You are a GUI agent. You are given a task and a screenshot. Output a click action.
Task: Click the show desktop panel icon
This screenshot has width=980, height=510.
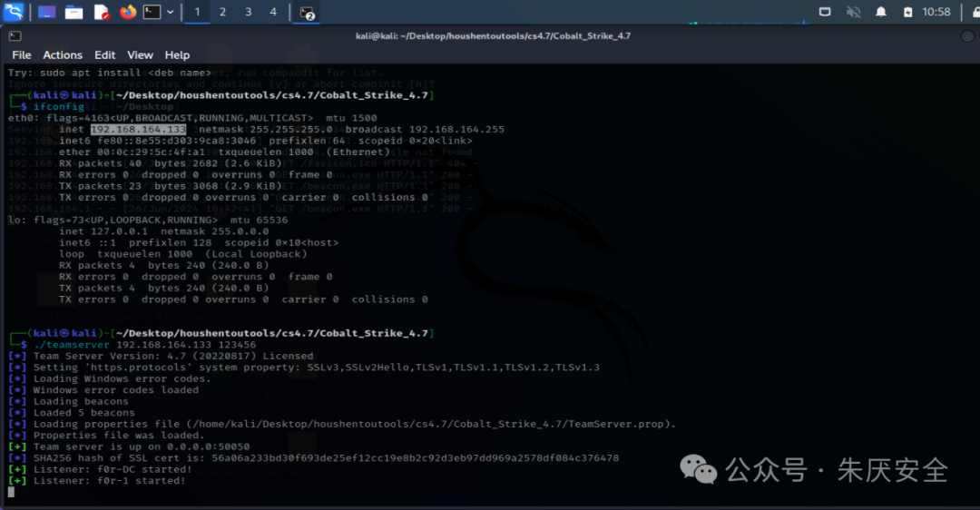(x=47, y=12)
